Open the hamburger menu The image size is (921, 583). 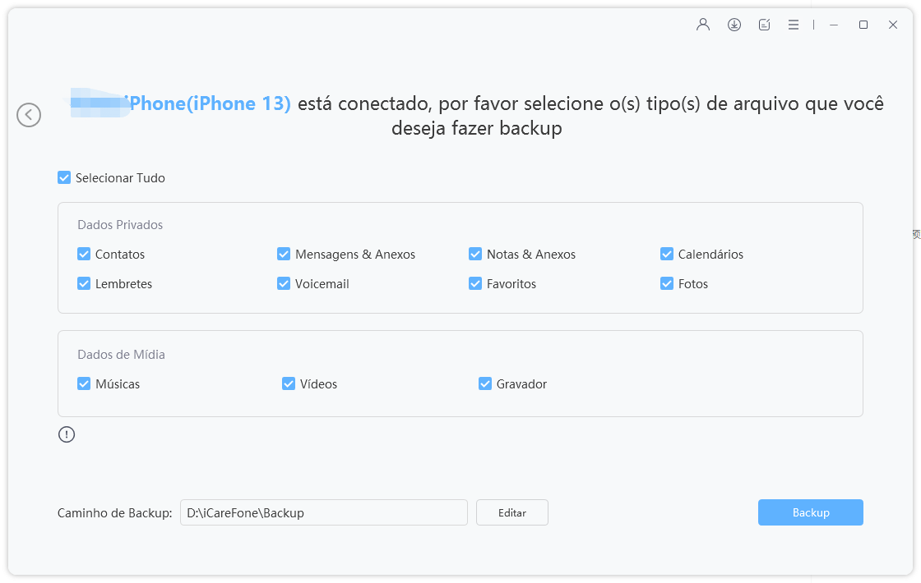[794, 25]
